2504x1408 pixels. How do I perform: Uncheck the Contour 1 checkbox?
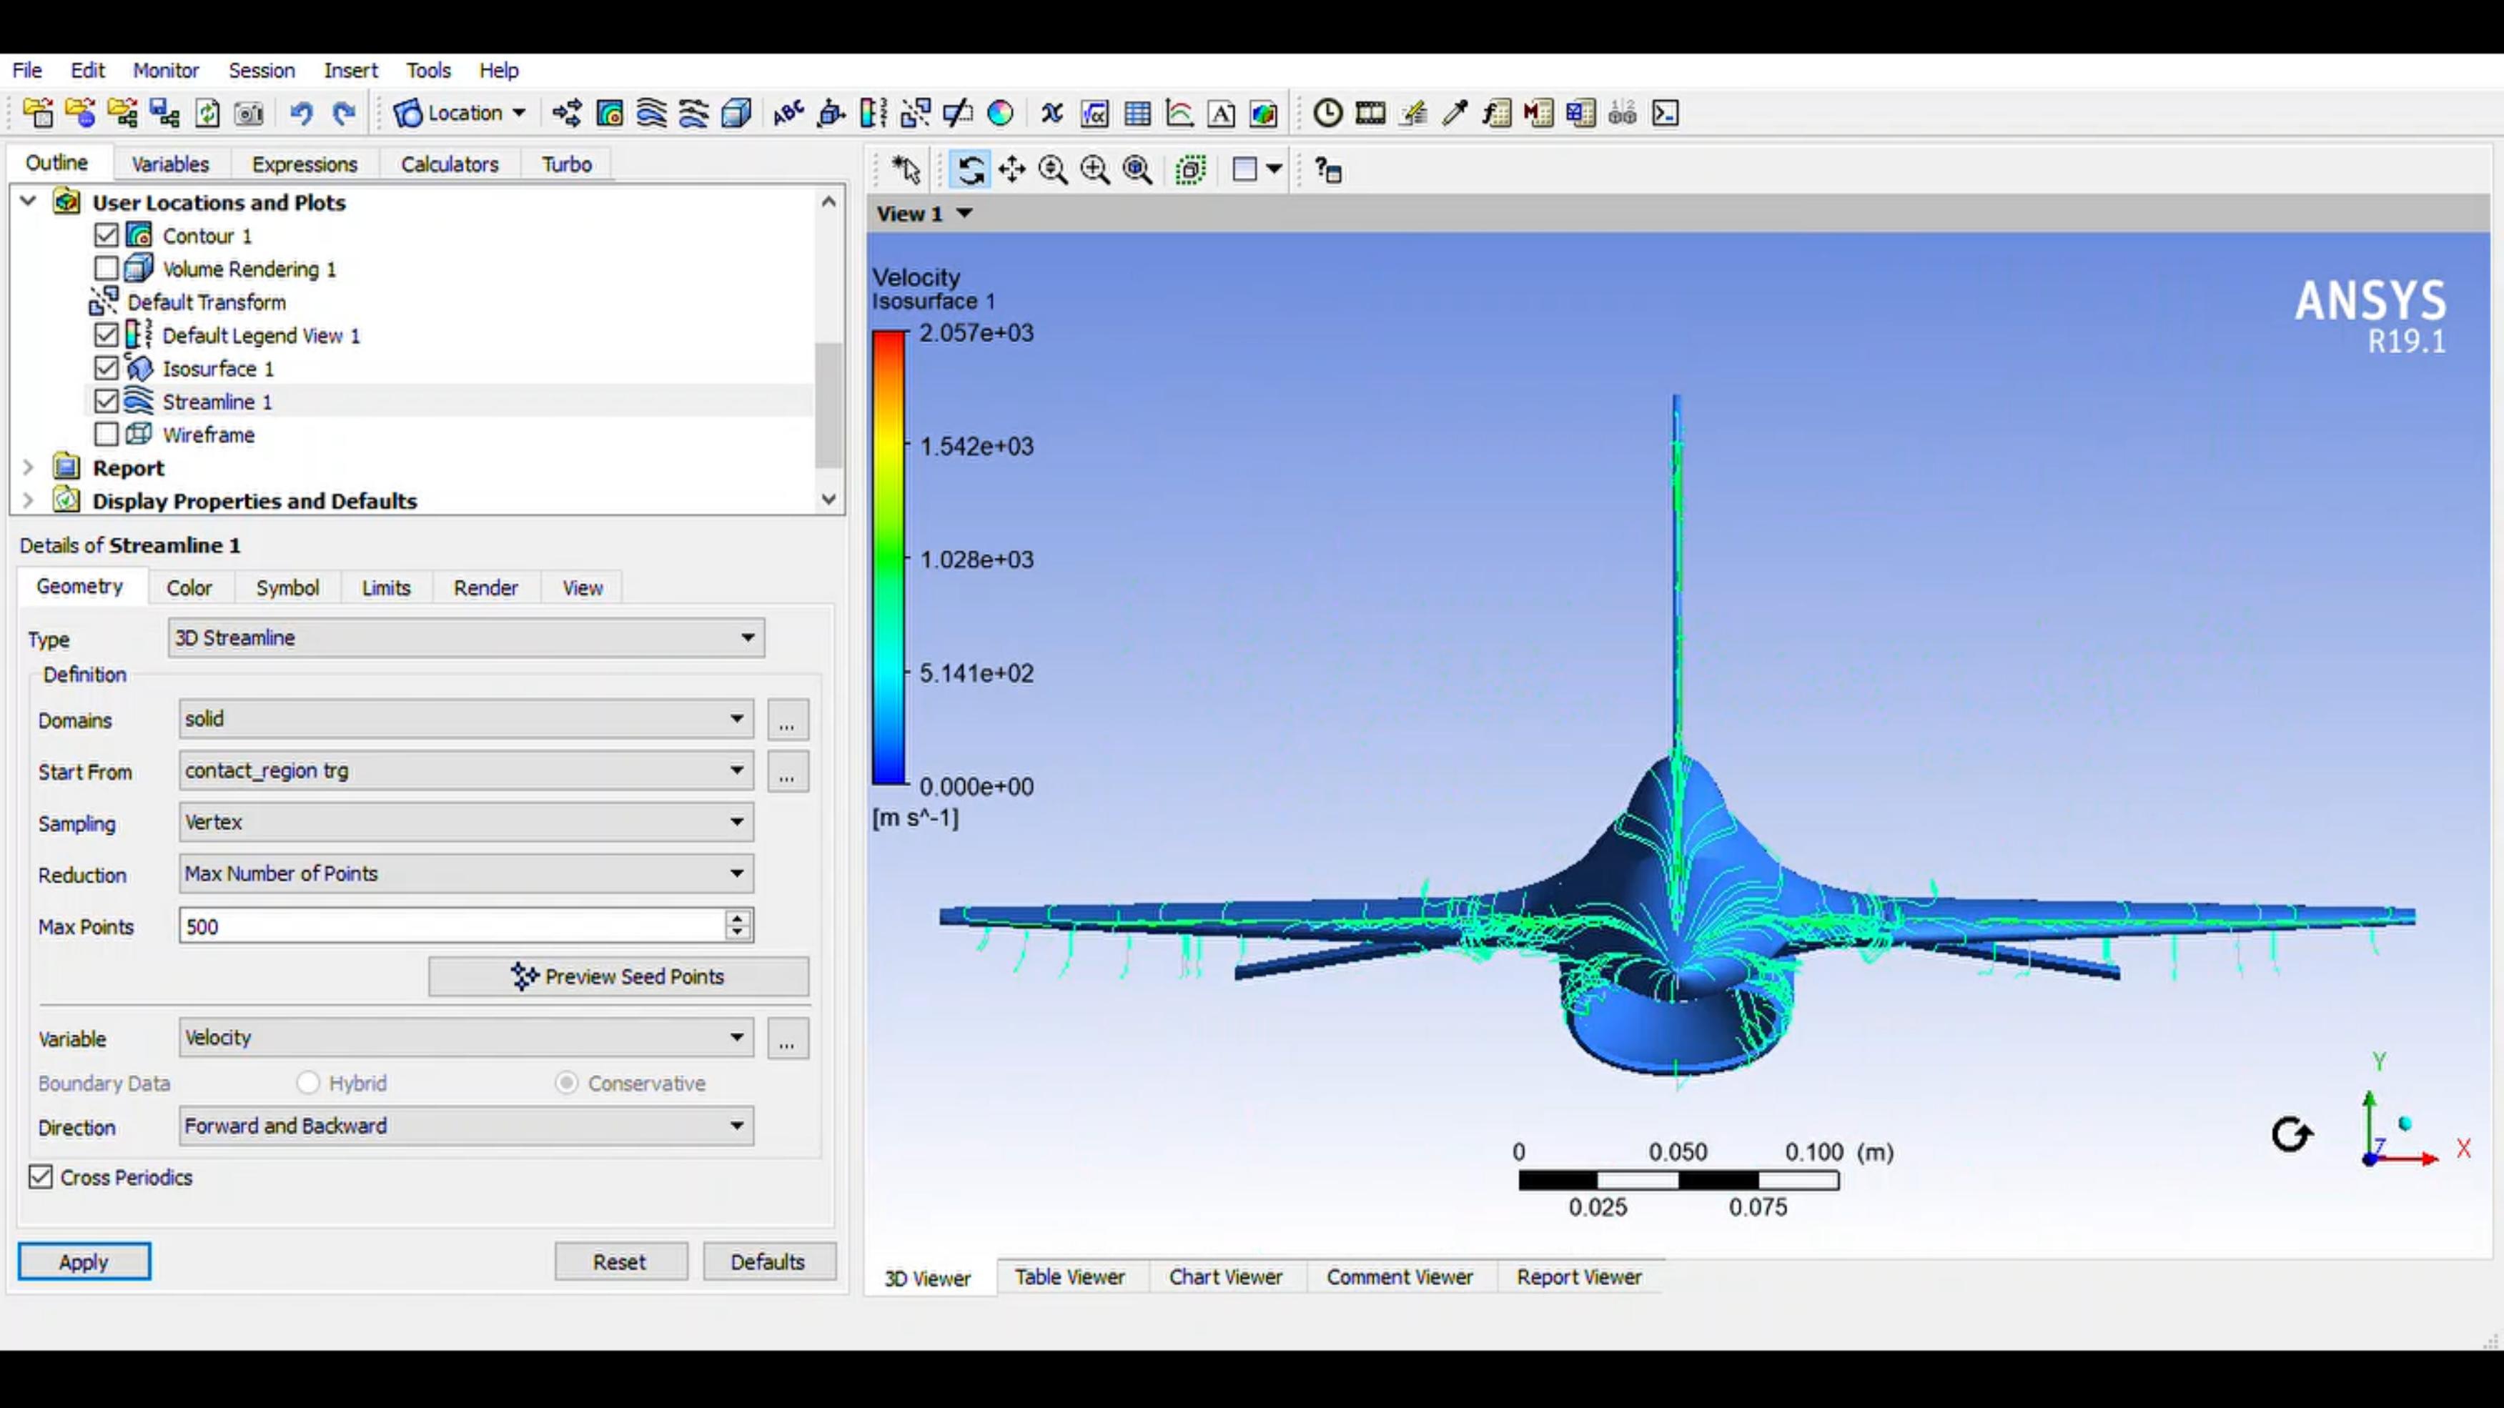pos(106,235)
